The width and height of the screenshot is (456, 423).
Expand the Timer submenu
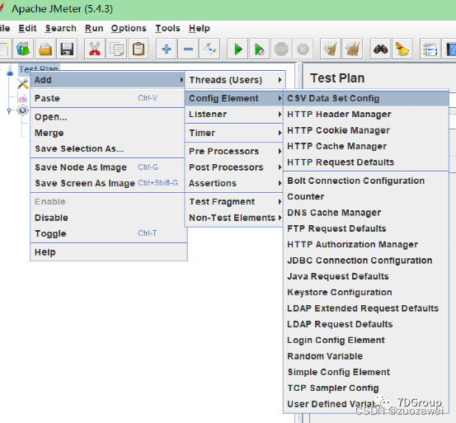[235, 133]
